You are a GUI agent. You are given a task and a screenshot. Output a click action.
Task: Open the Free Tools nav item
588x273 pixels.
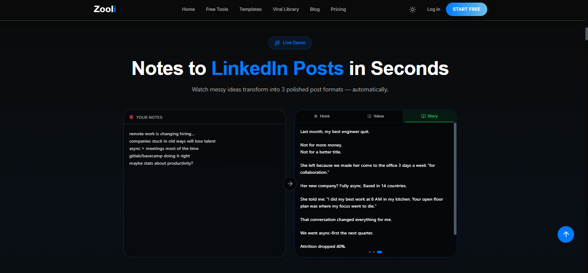pyautogui.click(x=217, y=9)
